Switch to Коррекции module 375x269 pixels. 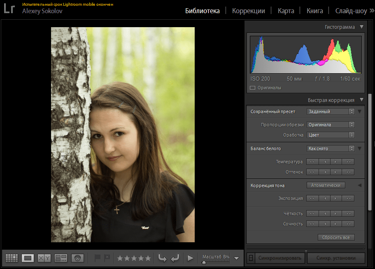(x=248, y=11)
